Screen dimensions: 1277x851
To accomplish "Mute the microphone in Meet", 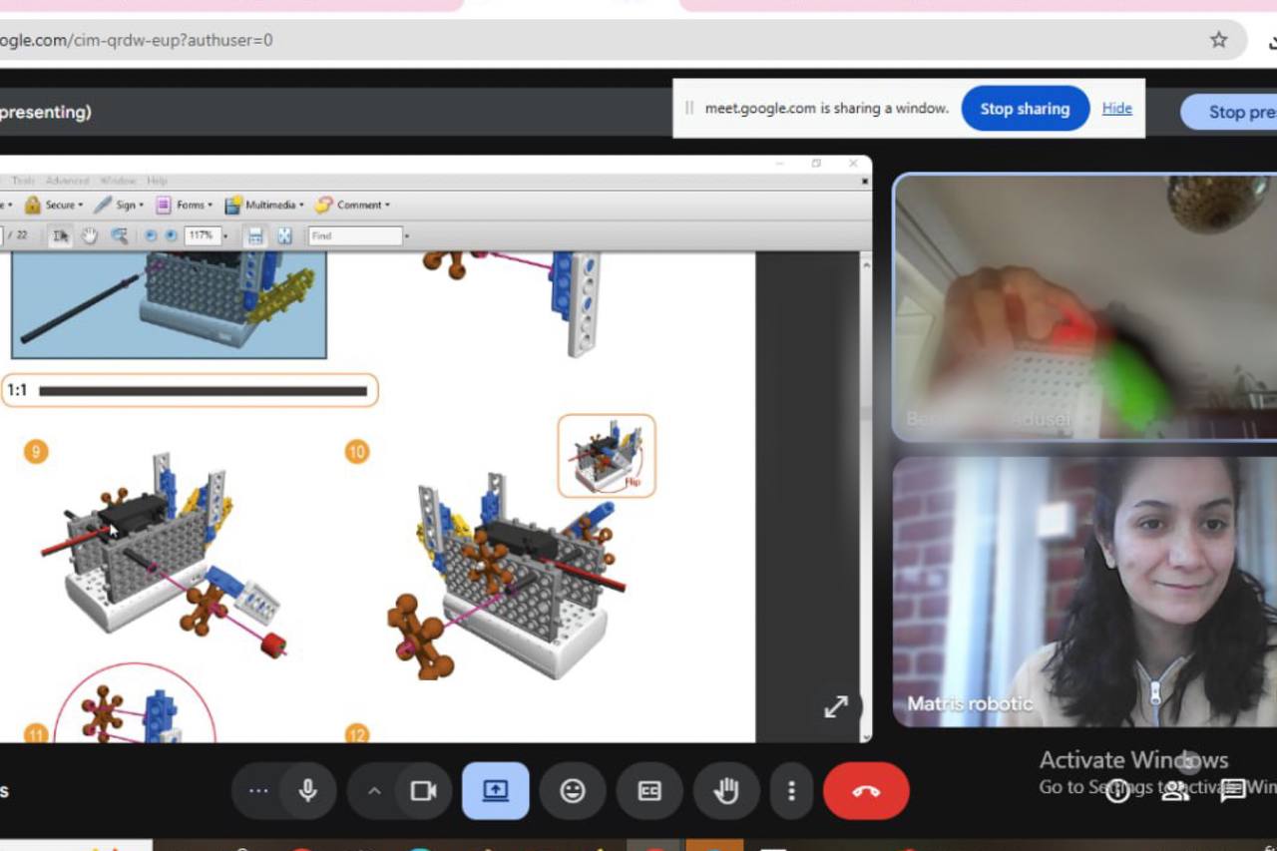I will tap(308, 791).
